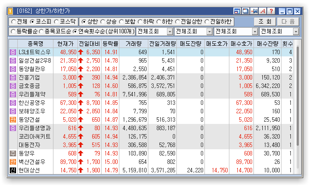Select the 하락 radio button
This screenshot has height=187, width=310.
point(140,22)
